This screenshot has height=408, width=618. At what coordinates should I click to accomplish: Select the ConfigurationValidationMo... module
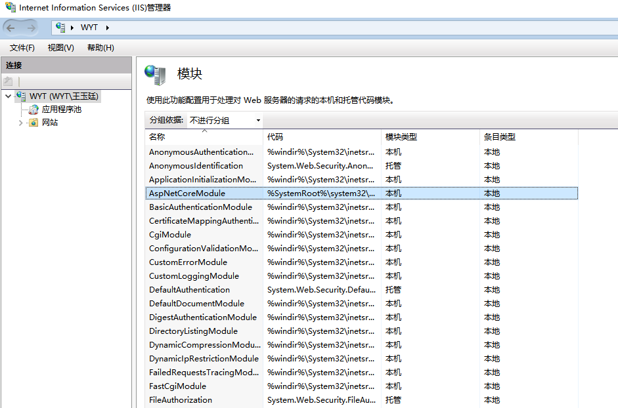(x=361, y=249)
